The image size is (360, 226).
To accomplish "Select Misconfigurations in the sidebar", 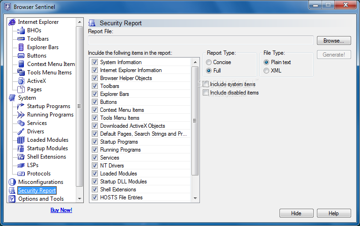I will point(41,182).
